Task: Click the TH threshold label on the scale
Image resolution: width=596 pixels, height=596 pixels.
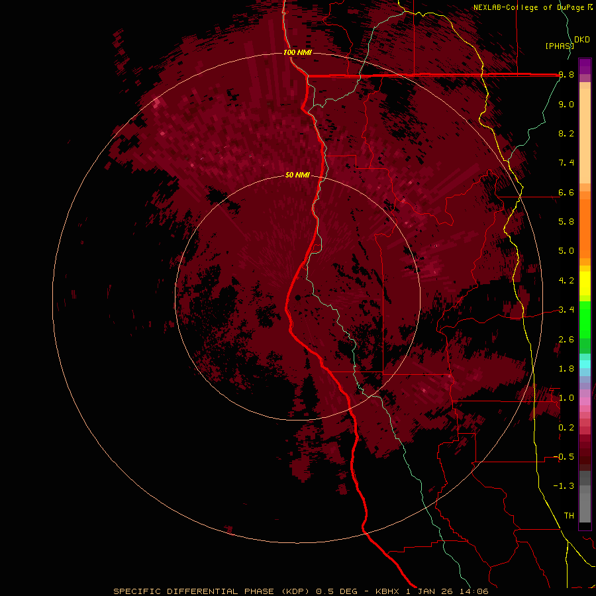Action: tap(569, 515)
